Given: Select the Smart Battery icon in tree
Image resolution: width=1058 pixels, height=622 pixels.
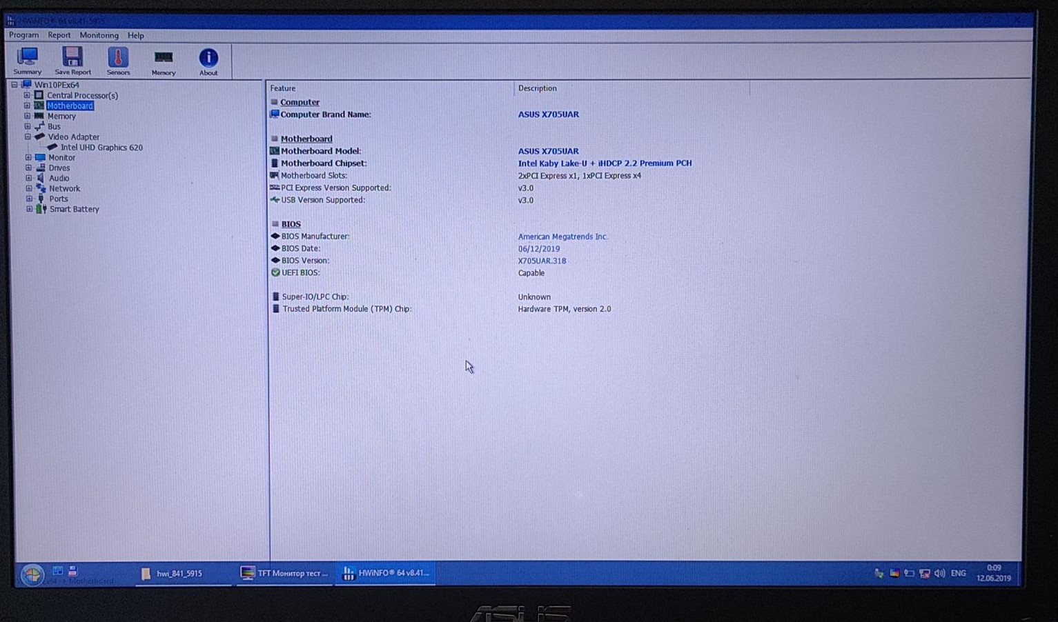Looking at the screenshot, I should click(41, 209).
